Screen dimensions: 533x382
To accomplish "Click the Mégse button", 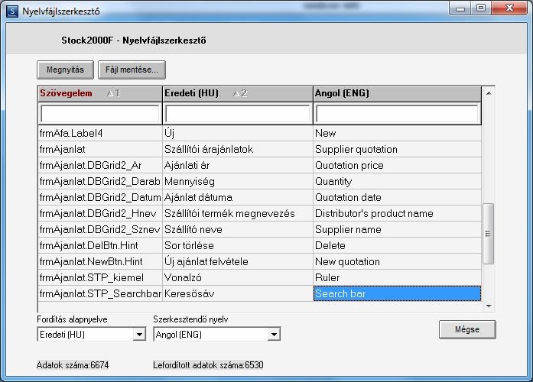I will point(467,329).
